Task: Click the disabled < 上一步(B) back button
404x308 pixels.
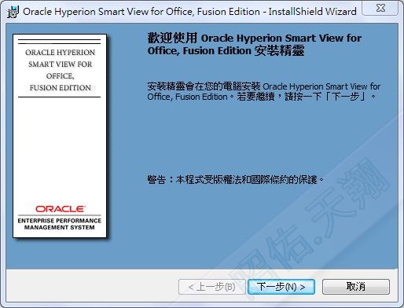Action: [212, 287]
